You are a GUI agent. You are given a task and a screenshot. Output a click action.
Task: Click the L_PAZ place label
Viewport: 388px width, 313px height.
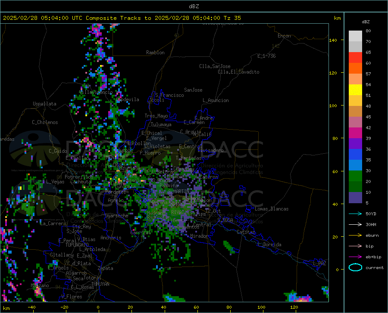click(x=319, y=263)
